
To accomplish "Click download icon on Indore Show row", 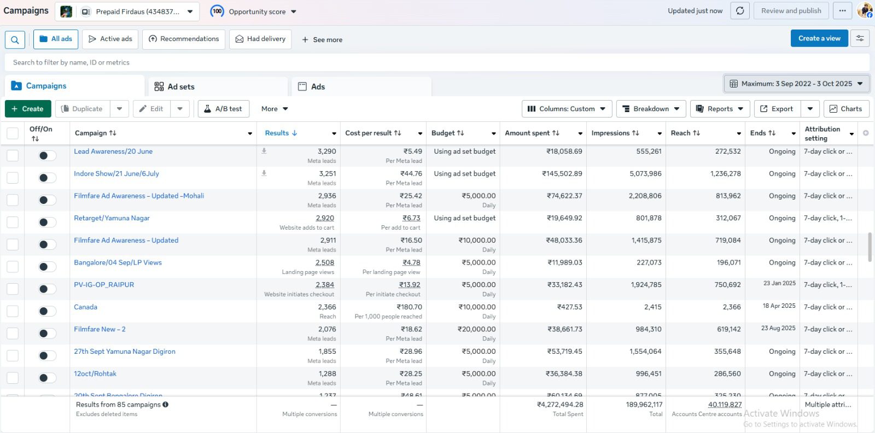I will 264,173.
